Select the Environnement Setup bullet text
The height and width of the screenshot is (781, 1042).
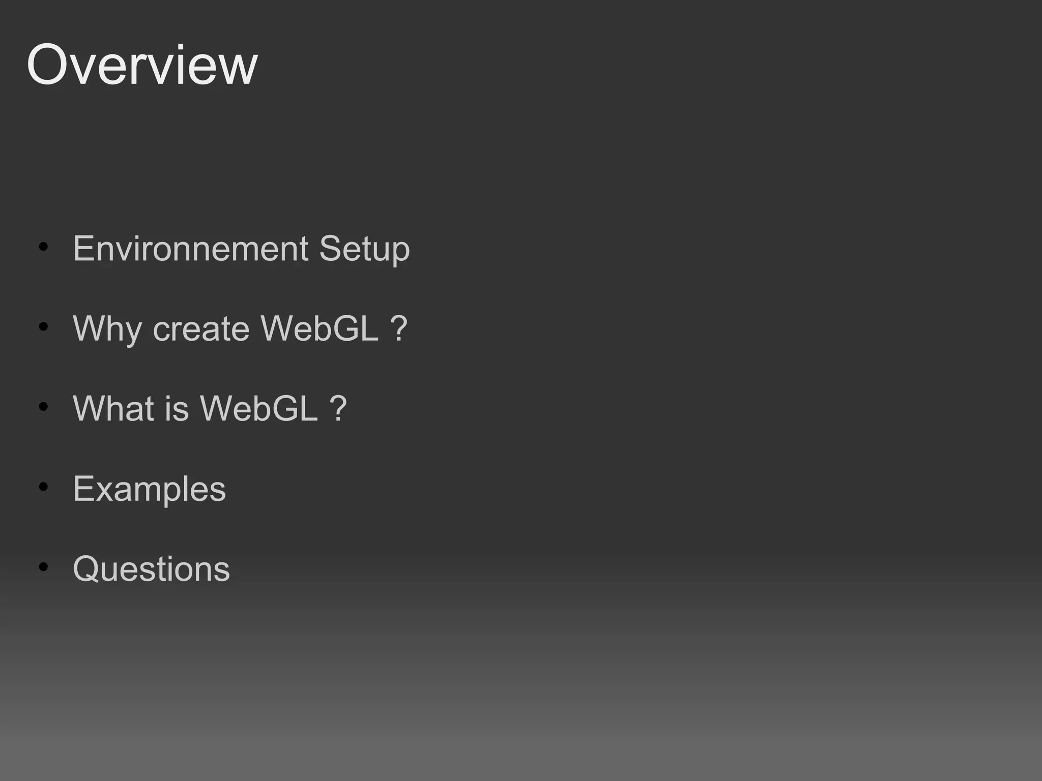click(x=241, y=249)
